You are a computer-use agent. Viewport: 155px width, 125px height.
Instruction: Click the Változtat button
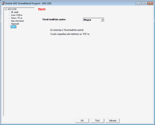(x=113, y=120)
